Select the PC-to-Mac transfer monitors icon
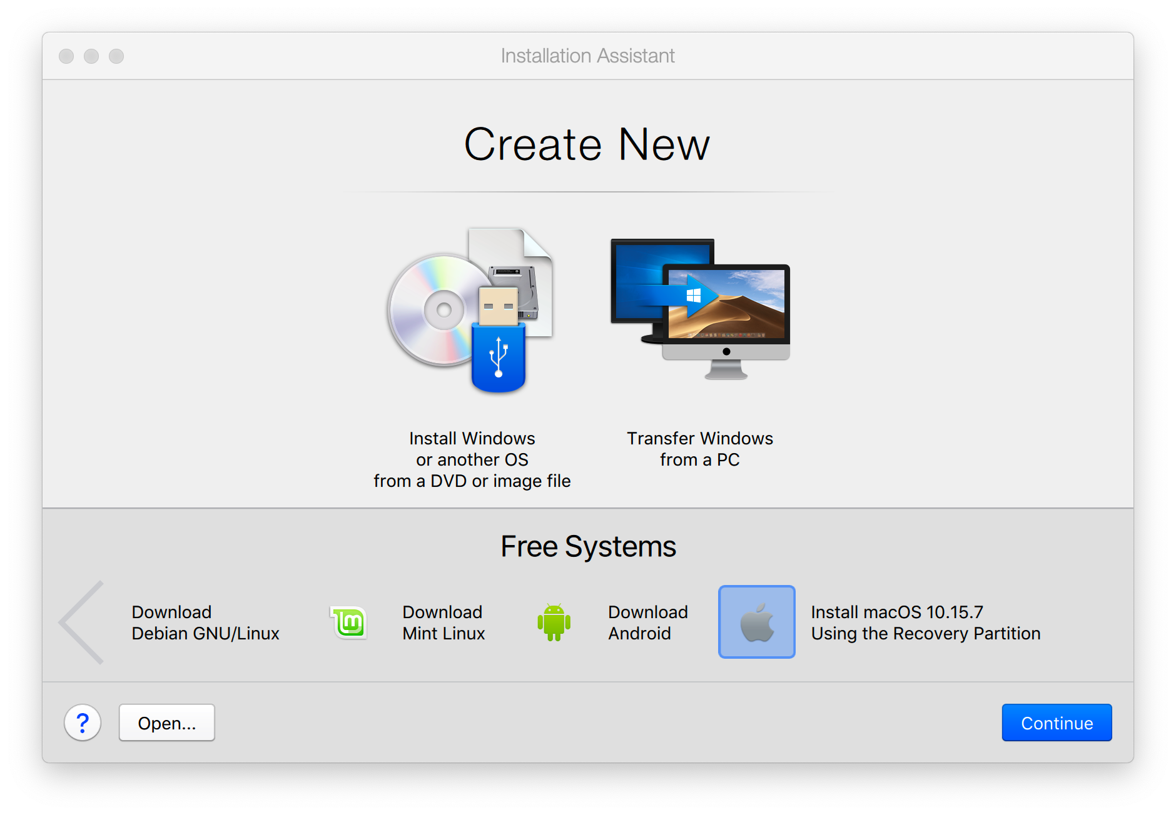The image size is (1176, 815). [x=700, y=309]
